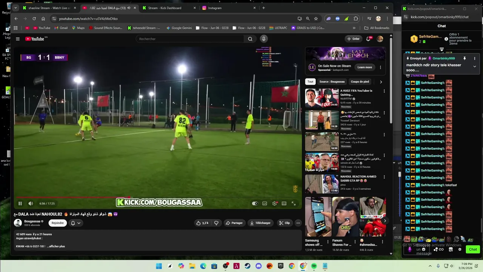Viewport: 483px width, 272px height.
Task: Open the pinned message three-dot menu in Kick
Action: point(475,59)
